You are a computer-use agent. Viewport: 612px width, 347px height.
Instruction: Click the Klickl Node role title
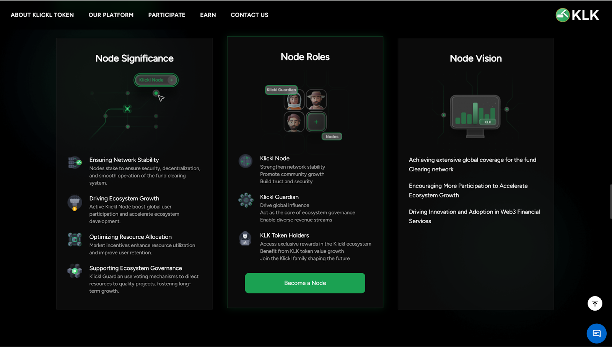(275, 158)
